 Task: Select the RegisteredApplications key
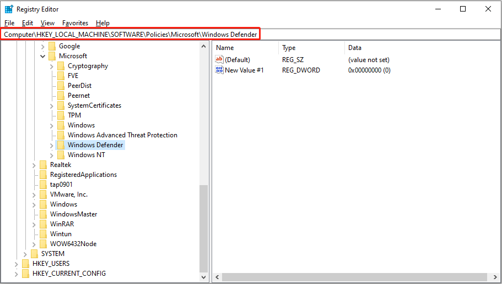(83, 175)
